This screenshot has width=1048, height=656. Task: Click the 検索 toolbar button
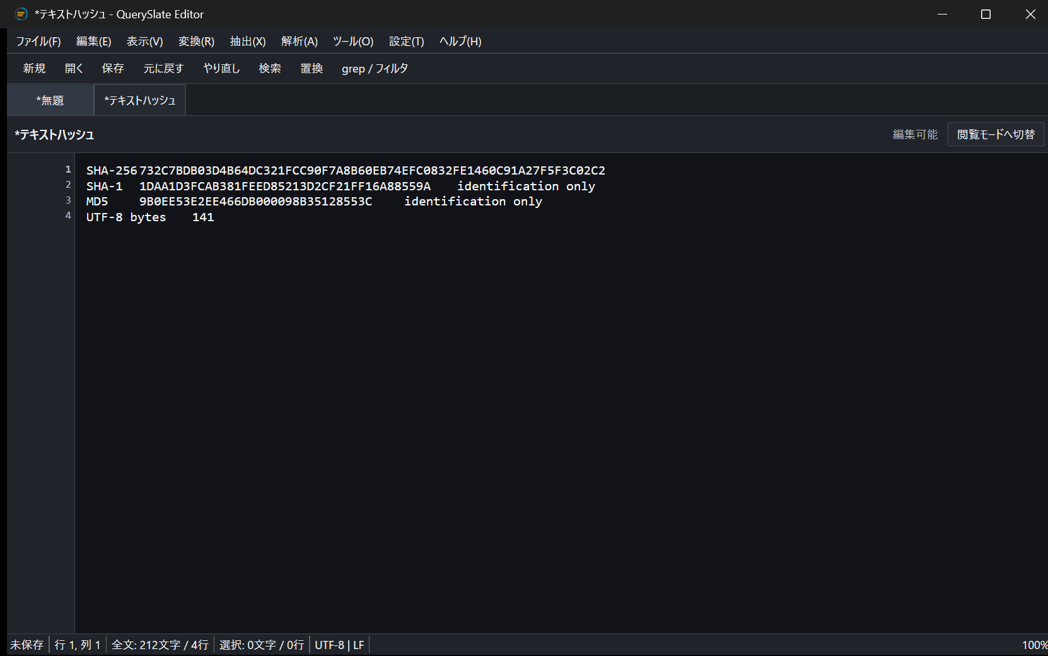(x=270, y=69)
